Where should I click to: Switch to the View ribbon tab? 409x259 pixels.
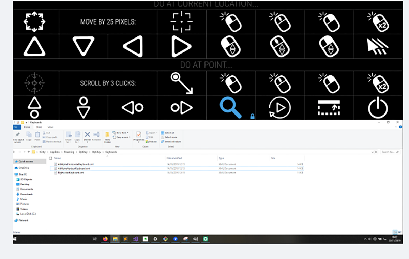click(x=50, y=127)
